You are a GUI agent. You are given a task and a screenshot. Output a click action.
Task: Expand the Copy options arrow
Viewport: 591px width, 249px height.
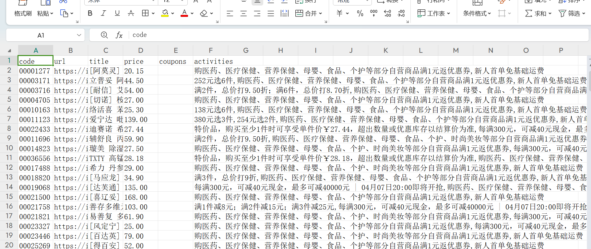coord(72,14)
